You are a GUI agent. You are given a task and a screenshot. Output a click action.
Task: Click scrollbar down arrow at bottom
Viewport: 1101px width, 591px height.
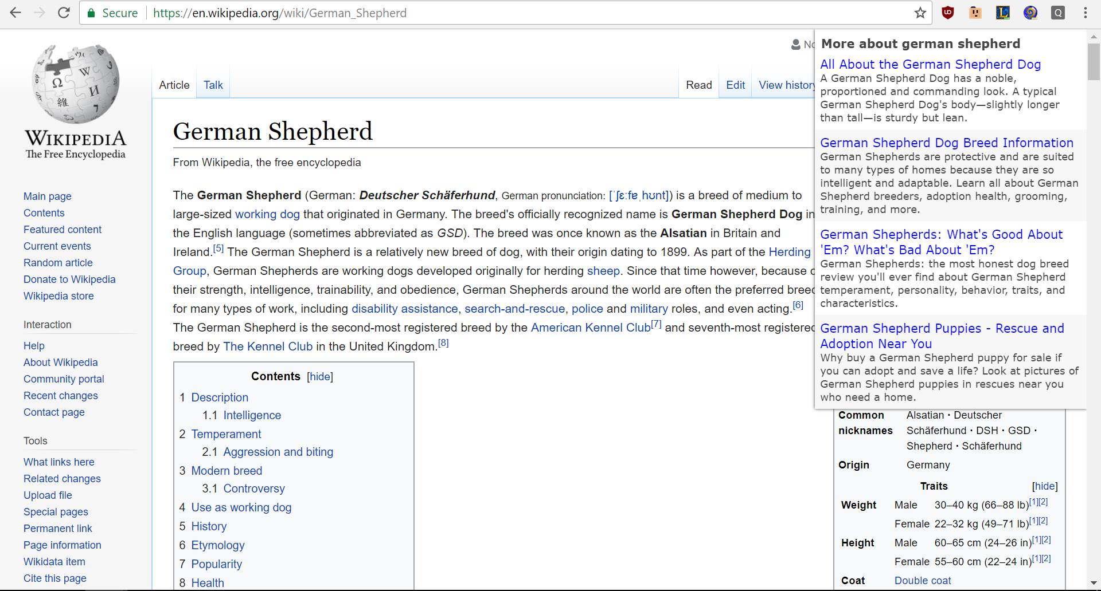tap(1094, 583)
